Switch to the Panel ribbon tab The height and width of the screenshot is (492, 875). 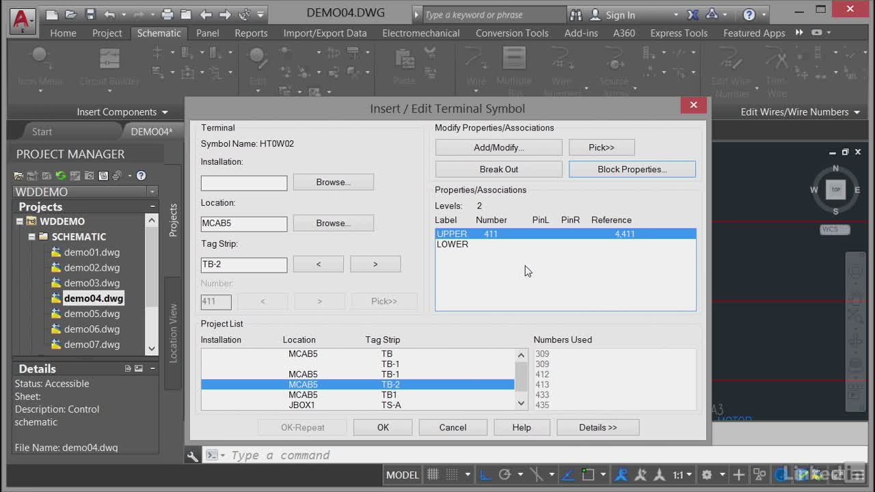pyautogui.click(x=208, y=33)
